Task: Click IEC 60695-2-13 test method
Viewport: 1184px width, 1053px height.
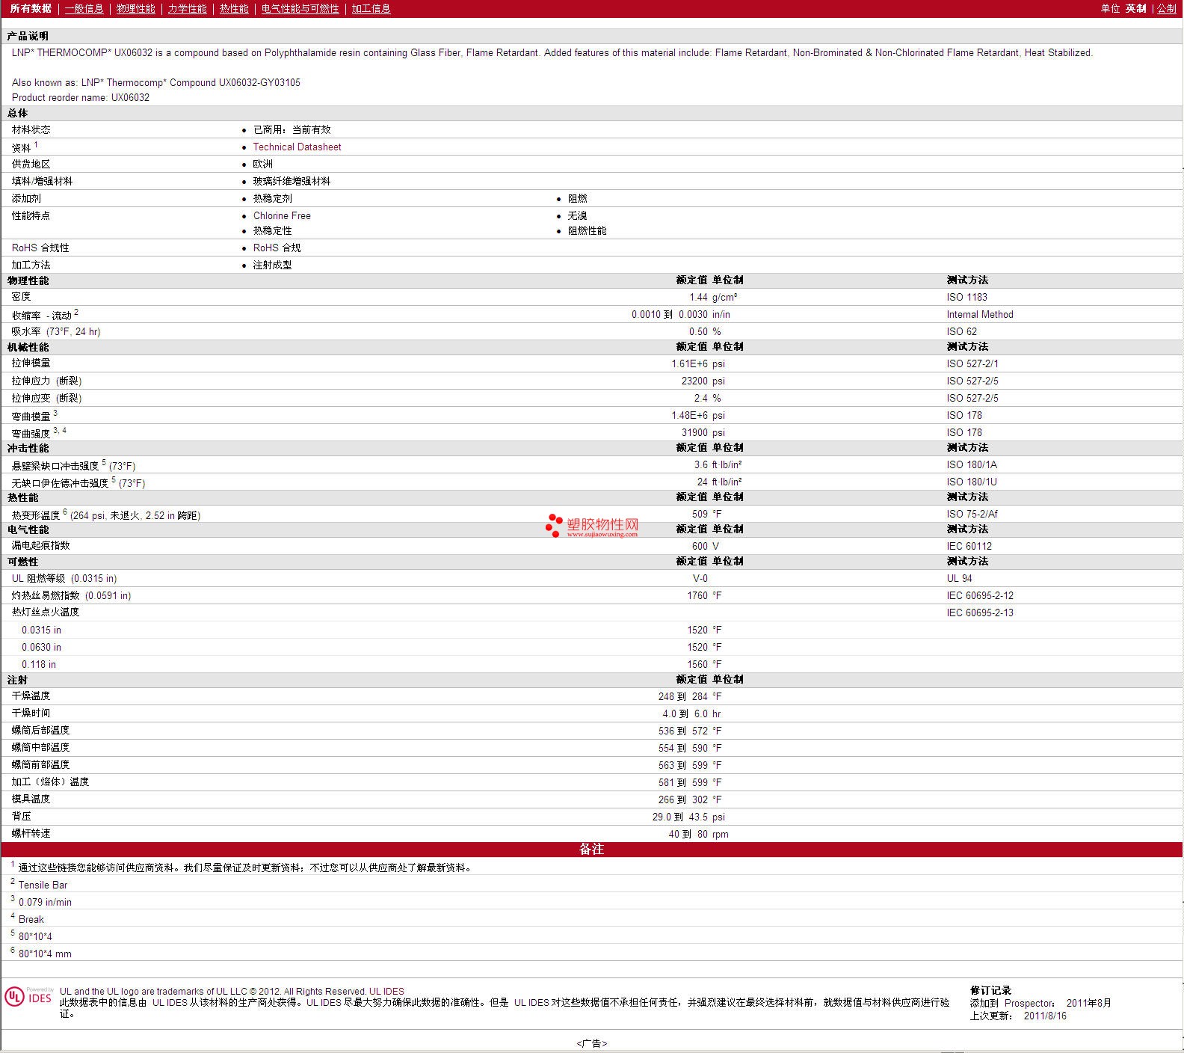Action: 980,613
